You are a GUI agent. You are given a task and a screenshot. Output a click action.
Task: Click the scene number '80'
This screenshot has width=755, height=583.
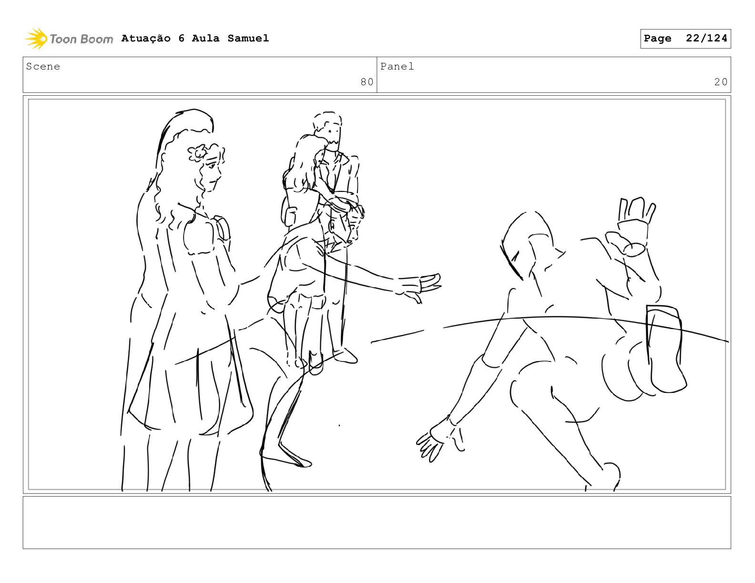pos(367,82)
